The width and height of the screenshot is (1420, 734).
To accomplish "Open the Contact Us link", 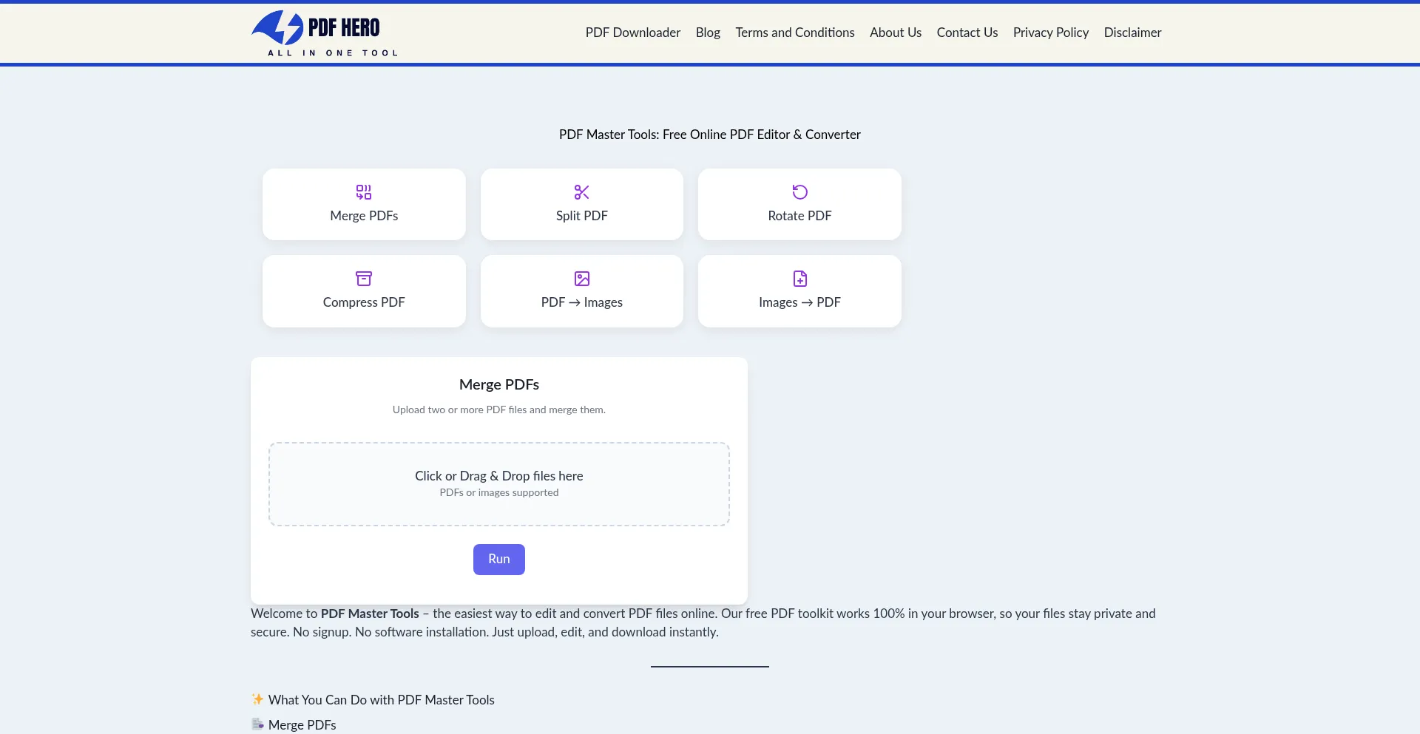I will point(967,33).
